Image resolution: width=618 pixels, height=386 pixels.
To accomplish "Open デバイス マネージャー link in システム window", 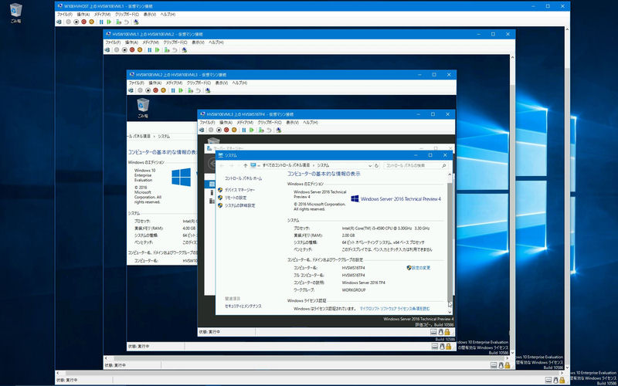I will [239, 190].
